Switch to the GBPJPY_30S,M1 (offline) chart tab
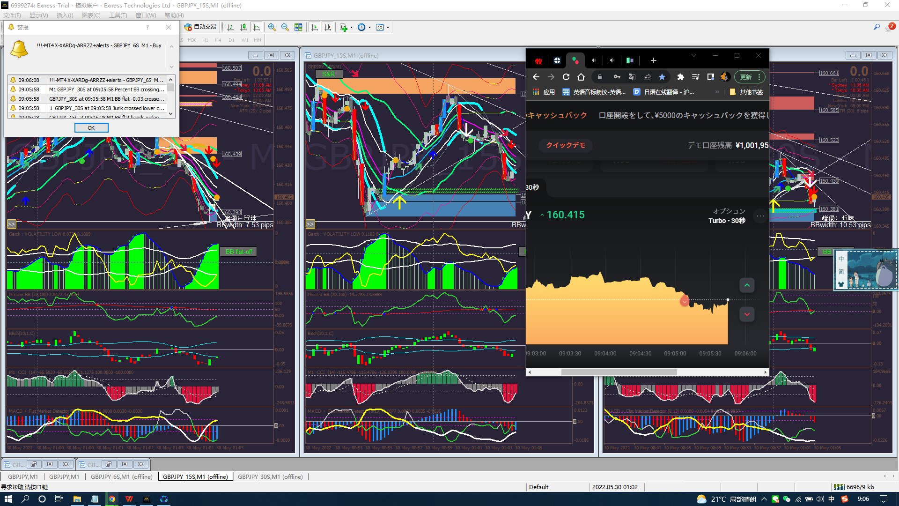 (270, 476)
